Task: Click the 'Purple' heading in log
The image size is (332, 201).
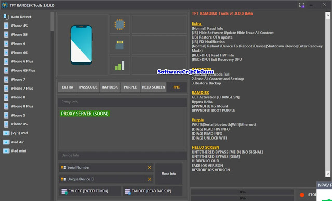Action: point(197,120)
